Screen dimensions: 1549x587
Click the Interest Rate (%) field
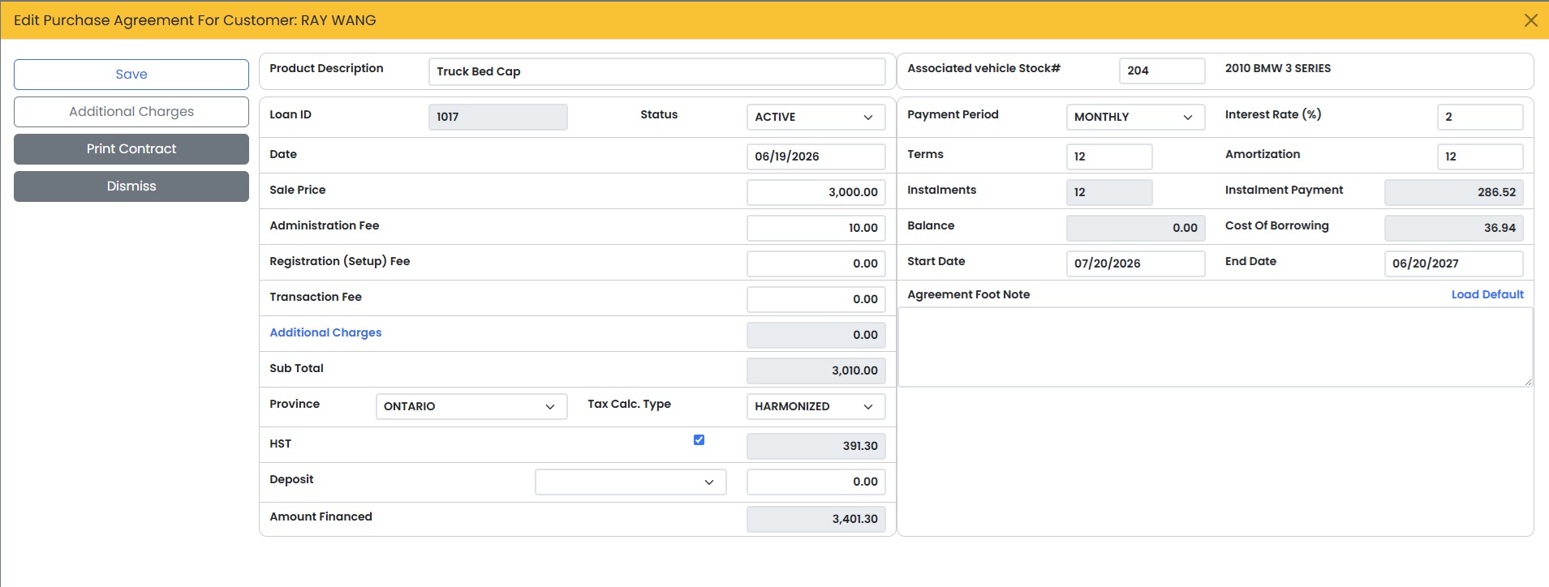[1480, 117]
